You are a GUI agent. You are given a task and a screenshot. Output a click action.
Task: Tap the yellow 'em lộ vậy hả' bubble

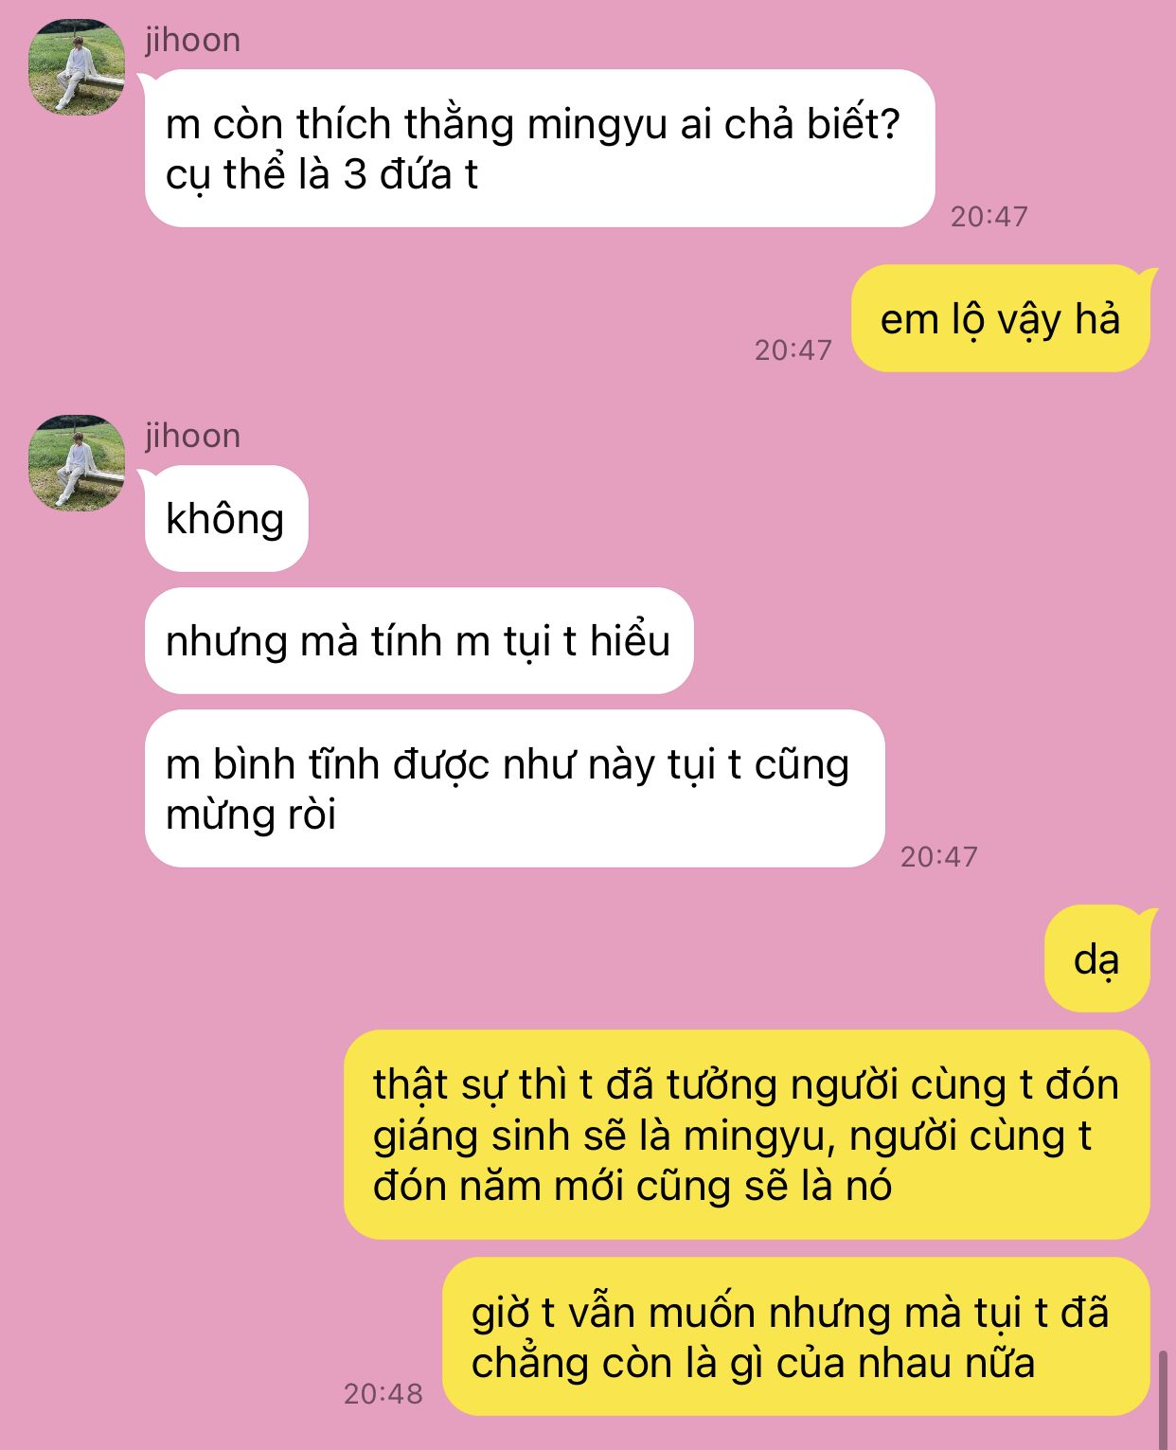pos(1001,318)
